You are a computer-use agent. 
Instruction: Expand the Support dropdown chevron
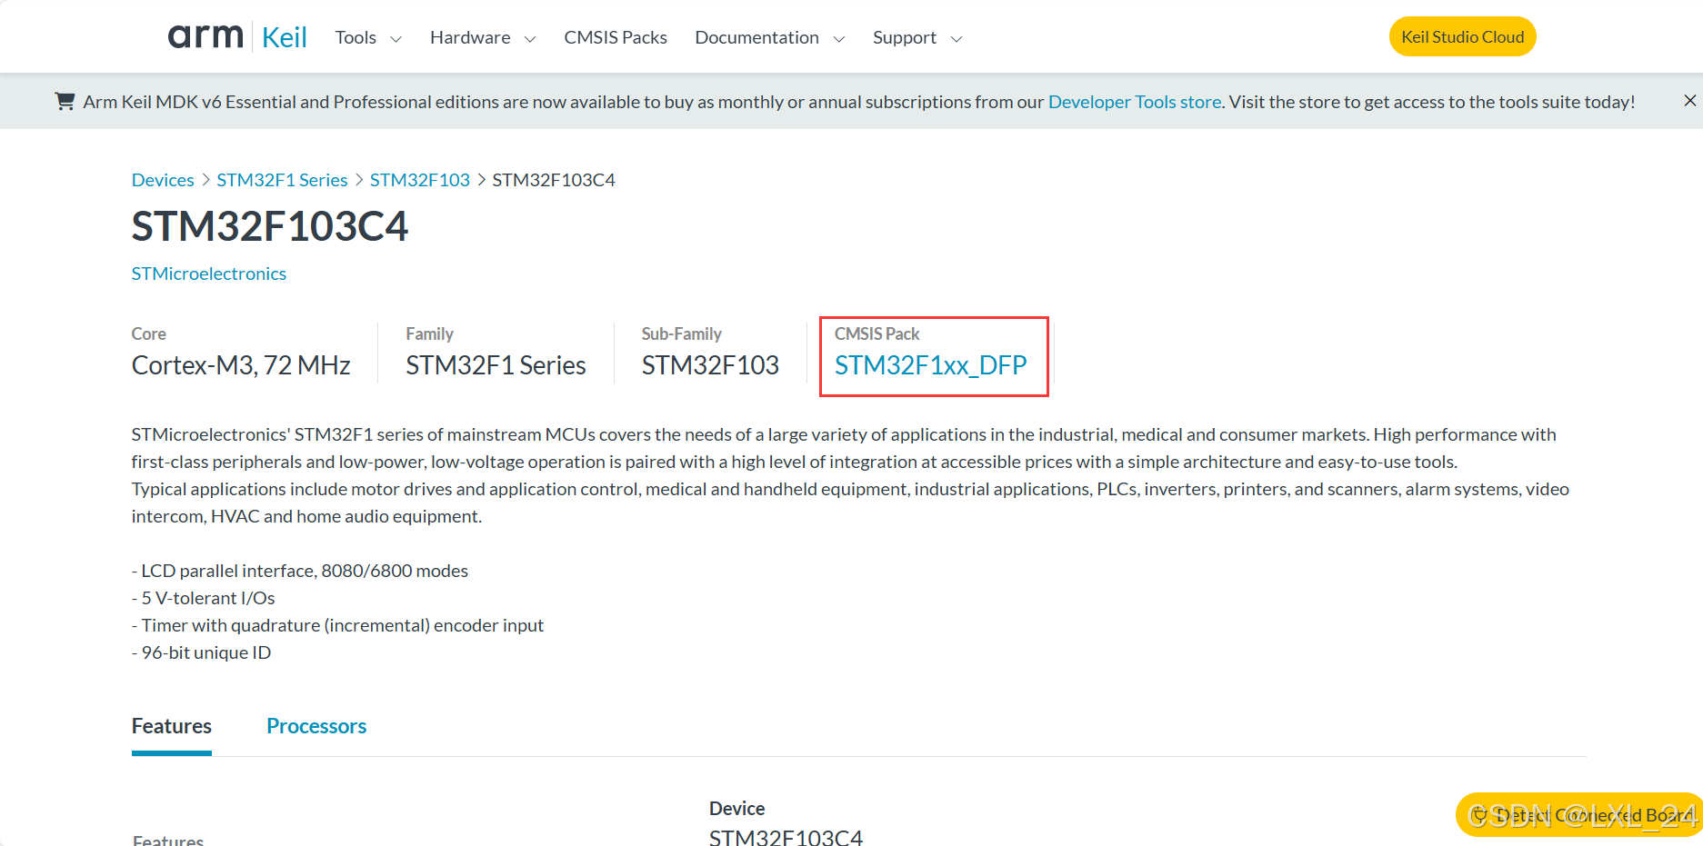[957, 39]
